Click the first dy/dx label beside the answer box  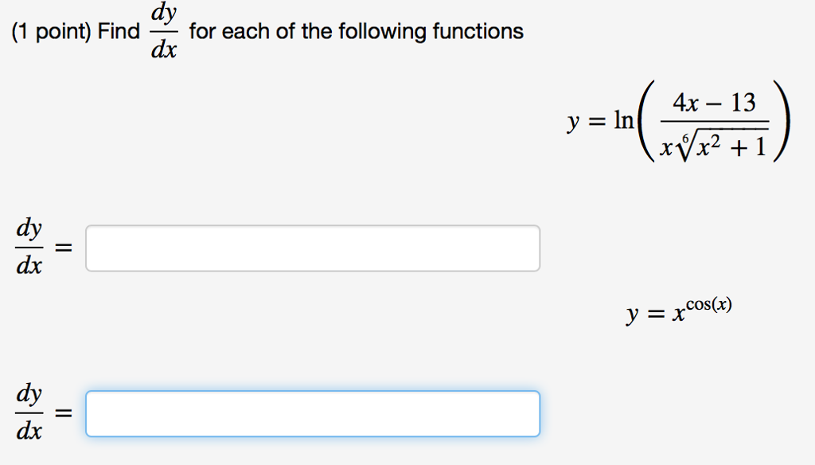[29, 248]
